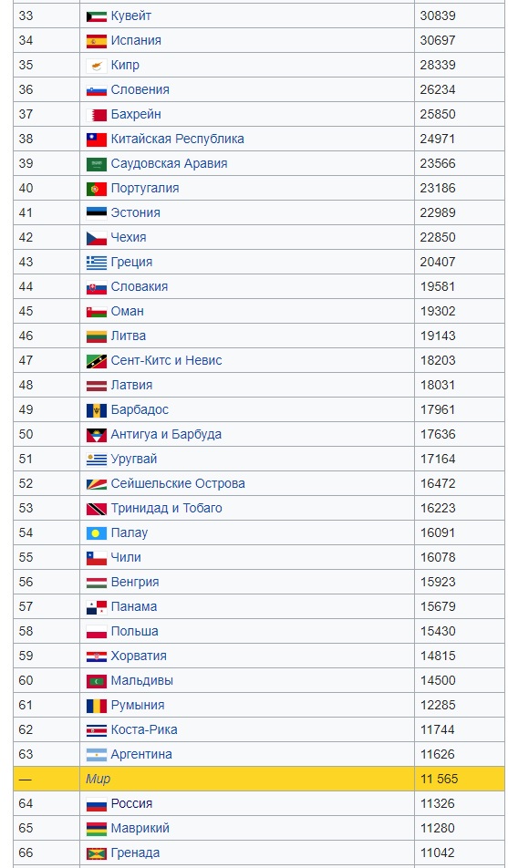The width and height of the screenshot is (508, 868).
Task: Open the Китайская Республика link
Action: coord(177,139)
